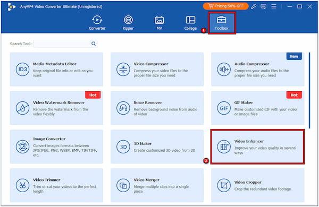This screenshot has height=207, width=319.
Task: Click the ID3 Media Metadata Editor icon
Action: click(22, 70)
